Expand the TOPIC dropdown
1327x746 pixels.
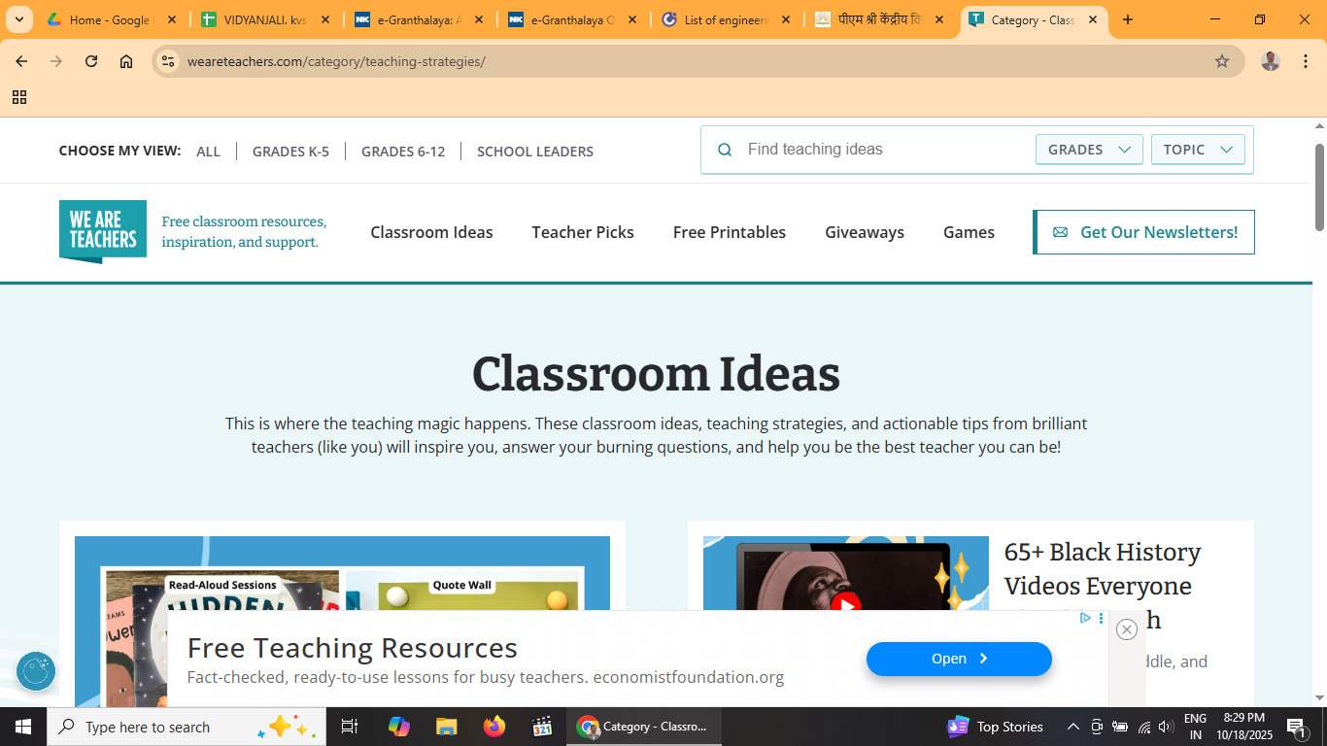(1198, 150)
